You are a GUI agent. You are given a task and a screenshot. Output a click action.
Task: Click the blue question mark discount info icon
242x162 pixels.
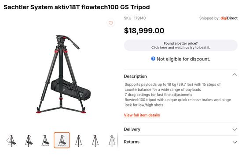click(153, 59)
